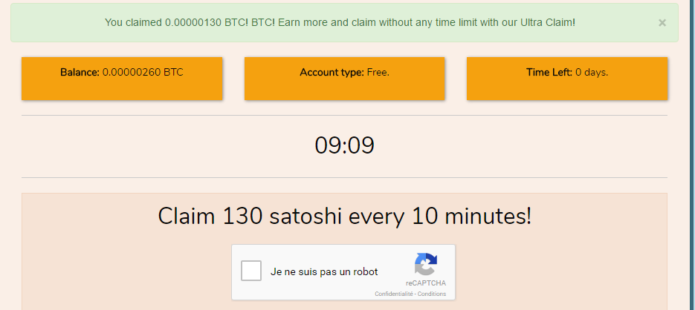The image size is (695, 310).
Task: Click the bold 'Account type:' label
Action: (x=332, y=73)
